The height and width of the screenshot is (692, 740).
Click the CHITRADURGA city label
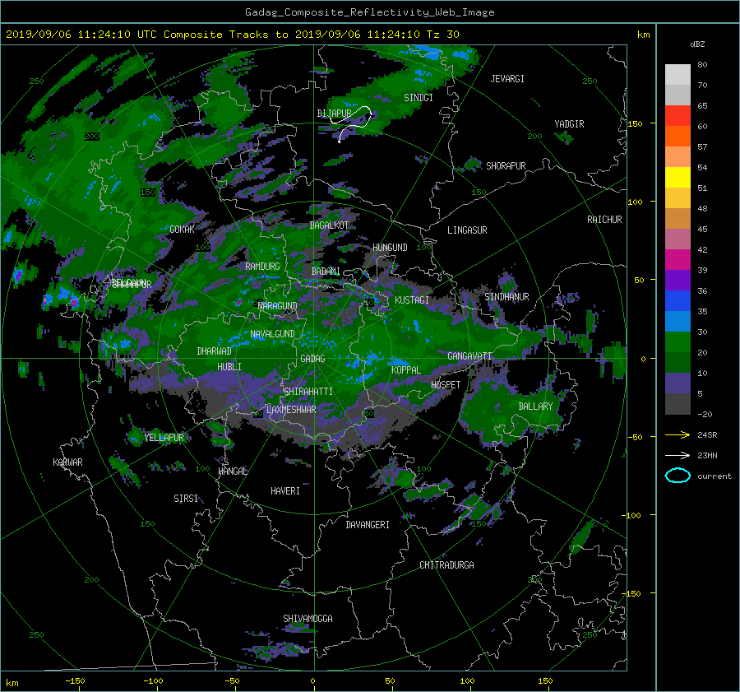coord(446,565)
